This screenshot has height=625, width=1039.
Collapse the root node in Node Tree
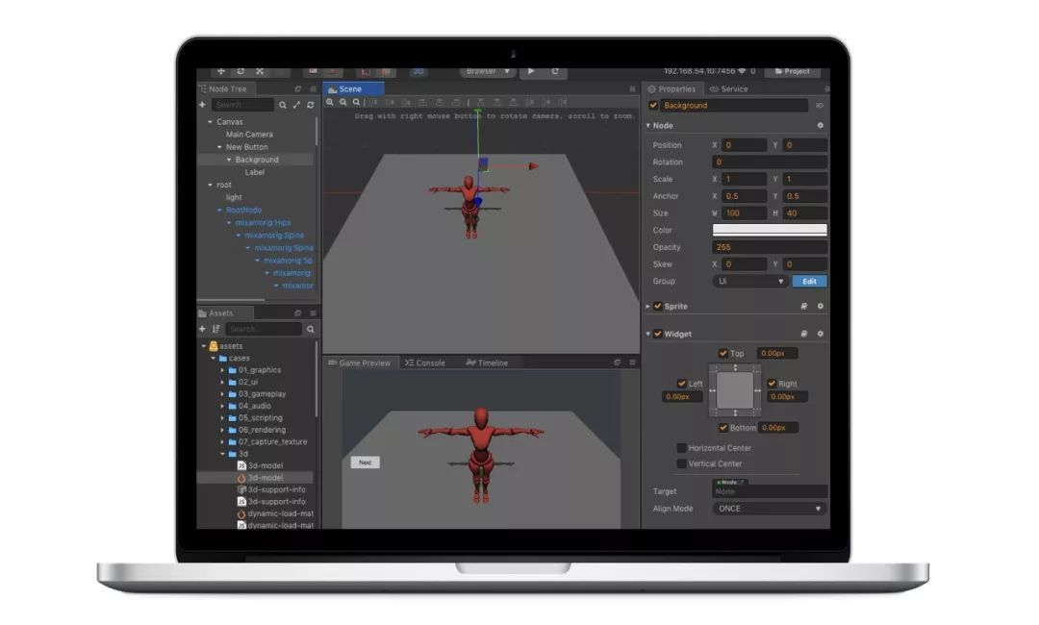(210, 185)
